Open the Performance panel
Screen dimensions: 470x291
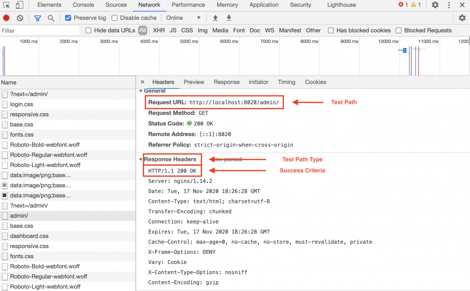(x=188, y=5)
